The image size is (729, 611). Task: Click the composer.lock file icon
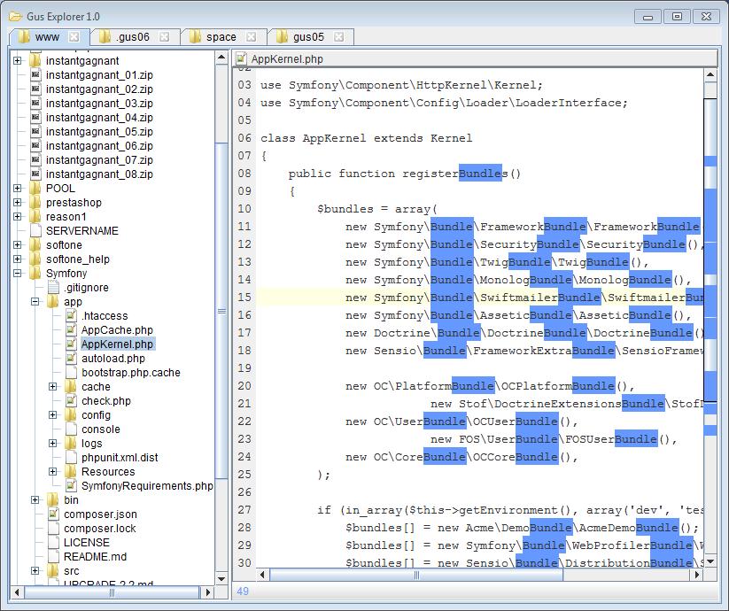coord(53,529)
